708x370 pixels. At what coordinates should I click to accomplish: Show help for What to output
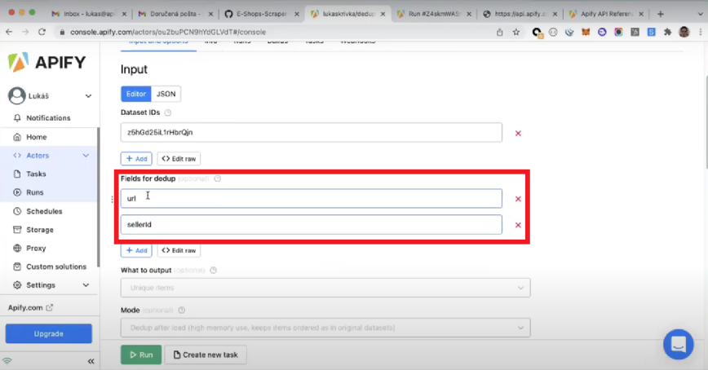[214, 271]
